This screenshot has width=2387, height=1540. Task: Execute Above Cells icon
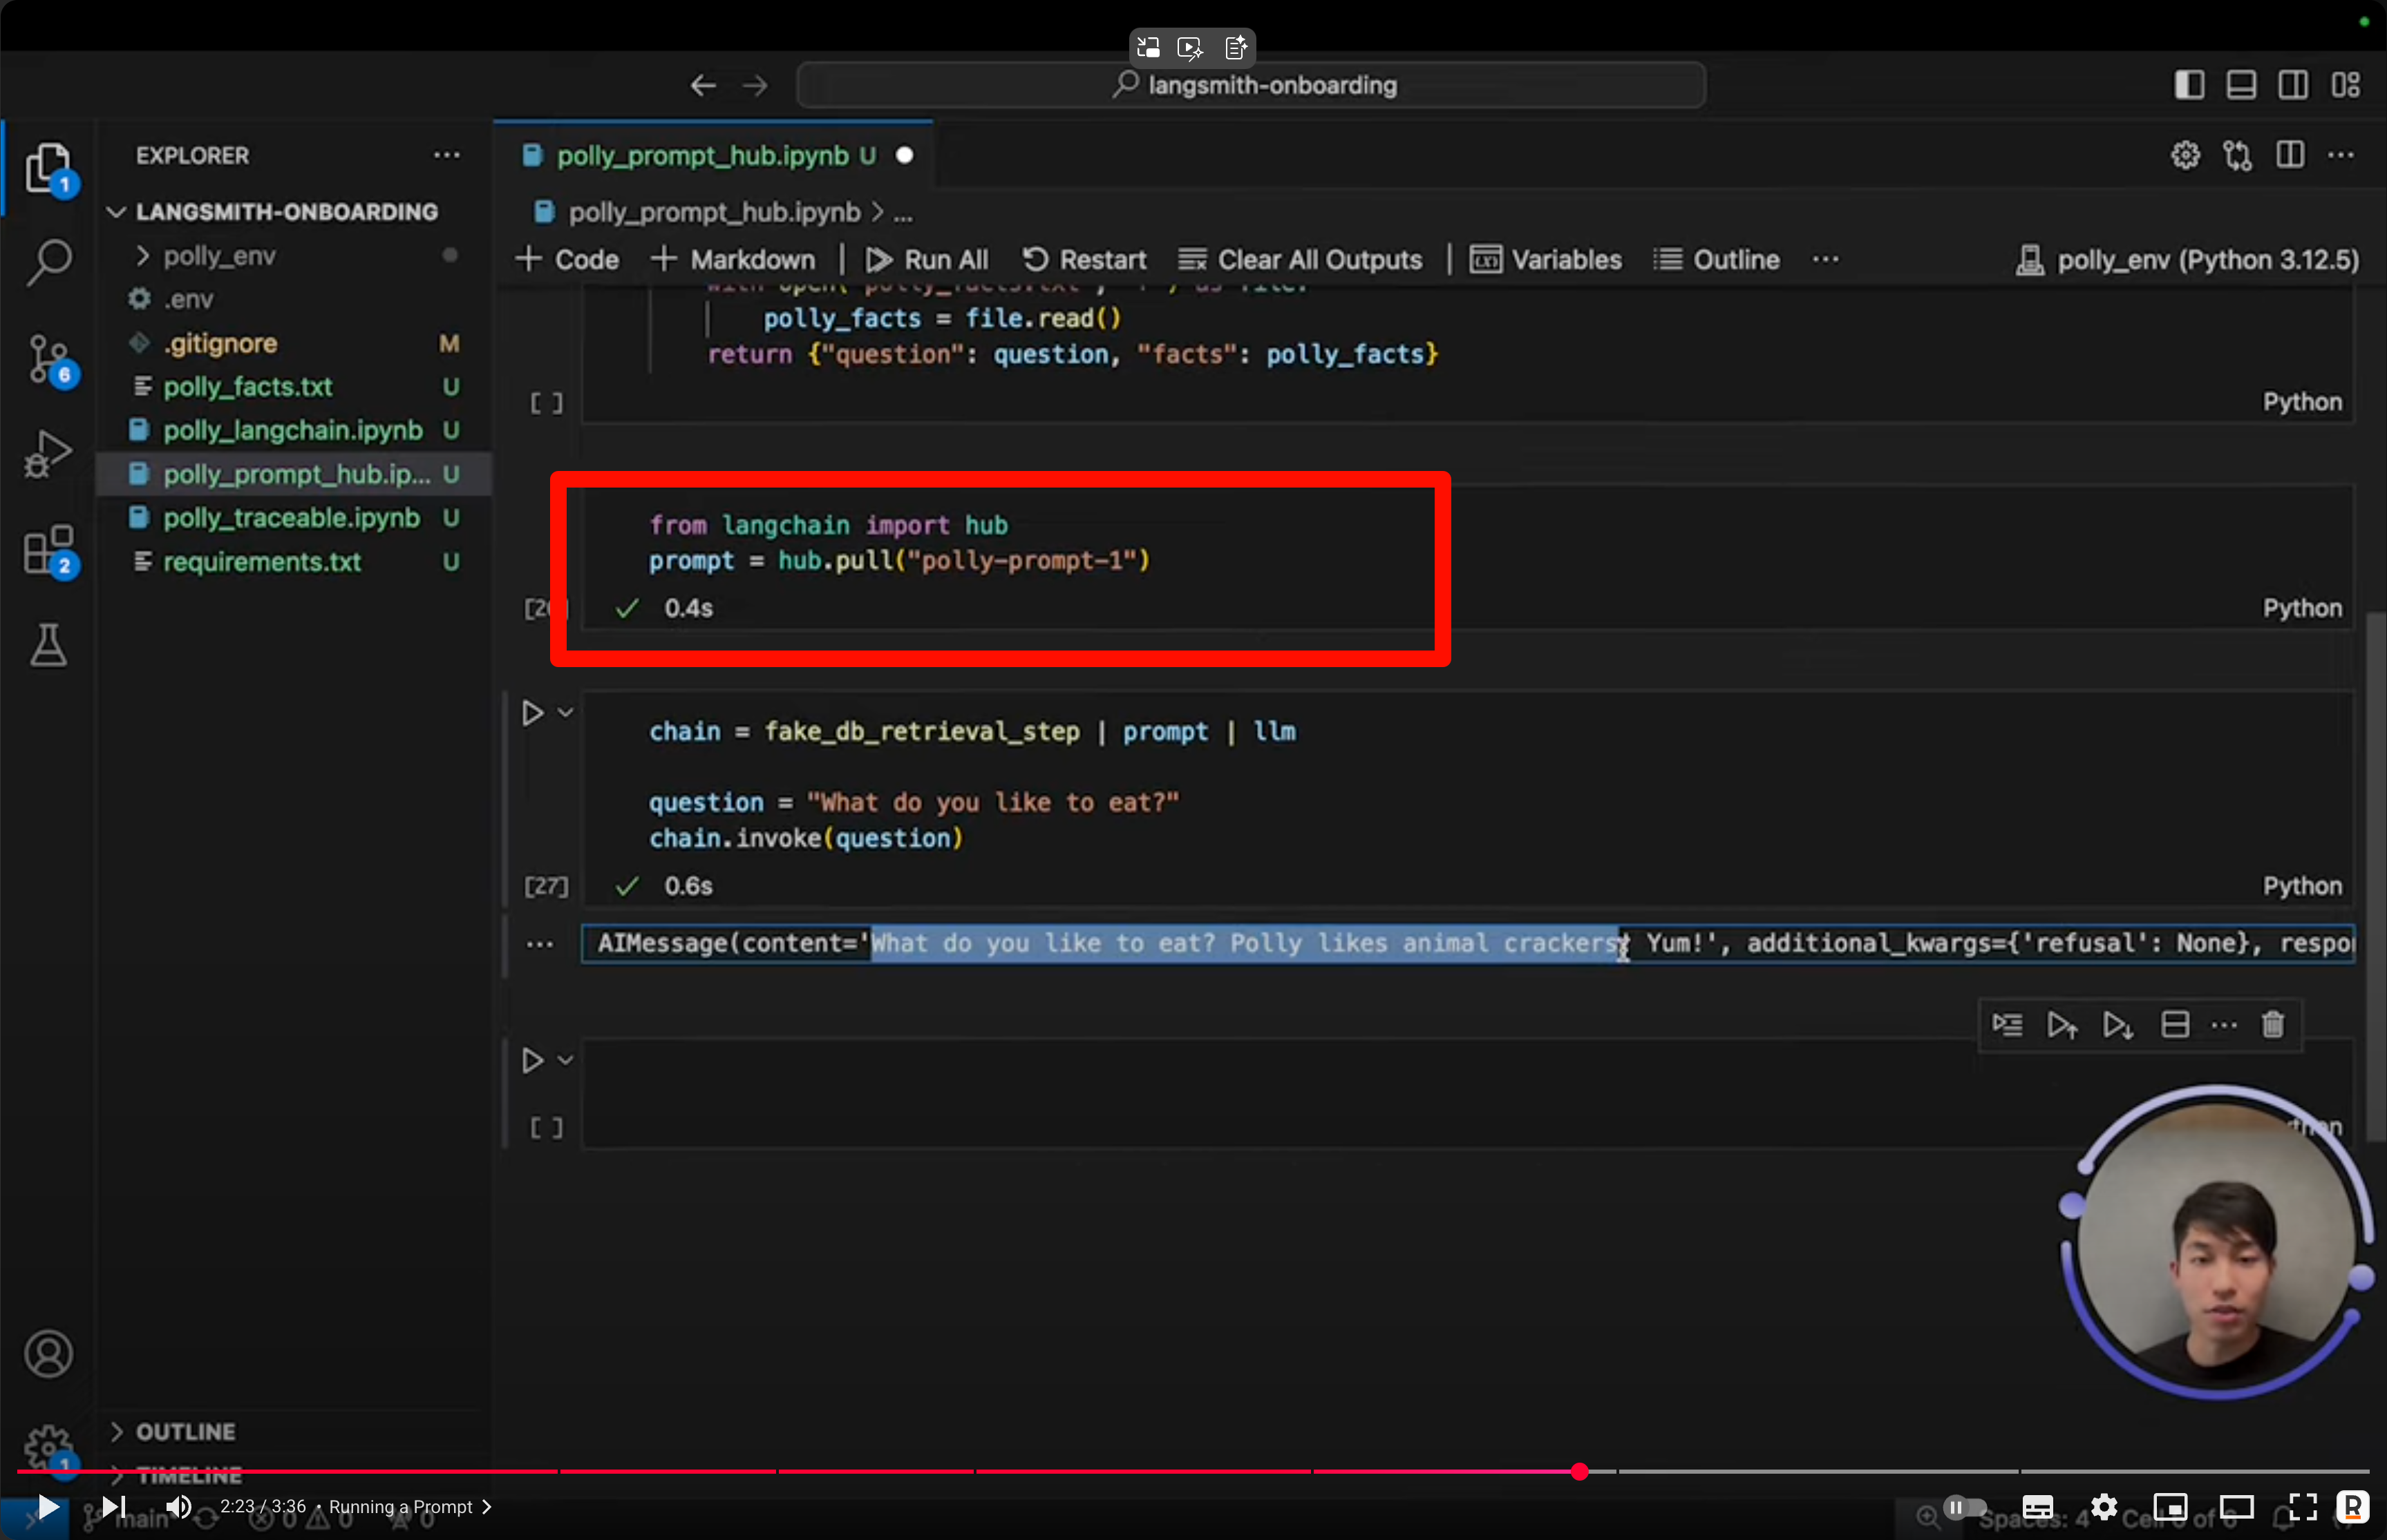2062,1025
